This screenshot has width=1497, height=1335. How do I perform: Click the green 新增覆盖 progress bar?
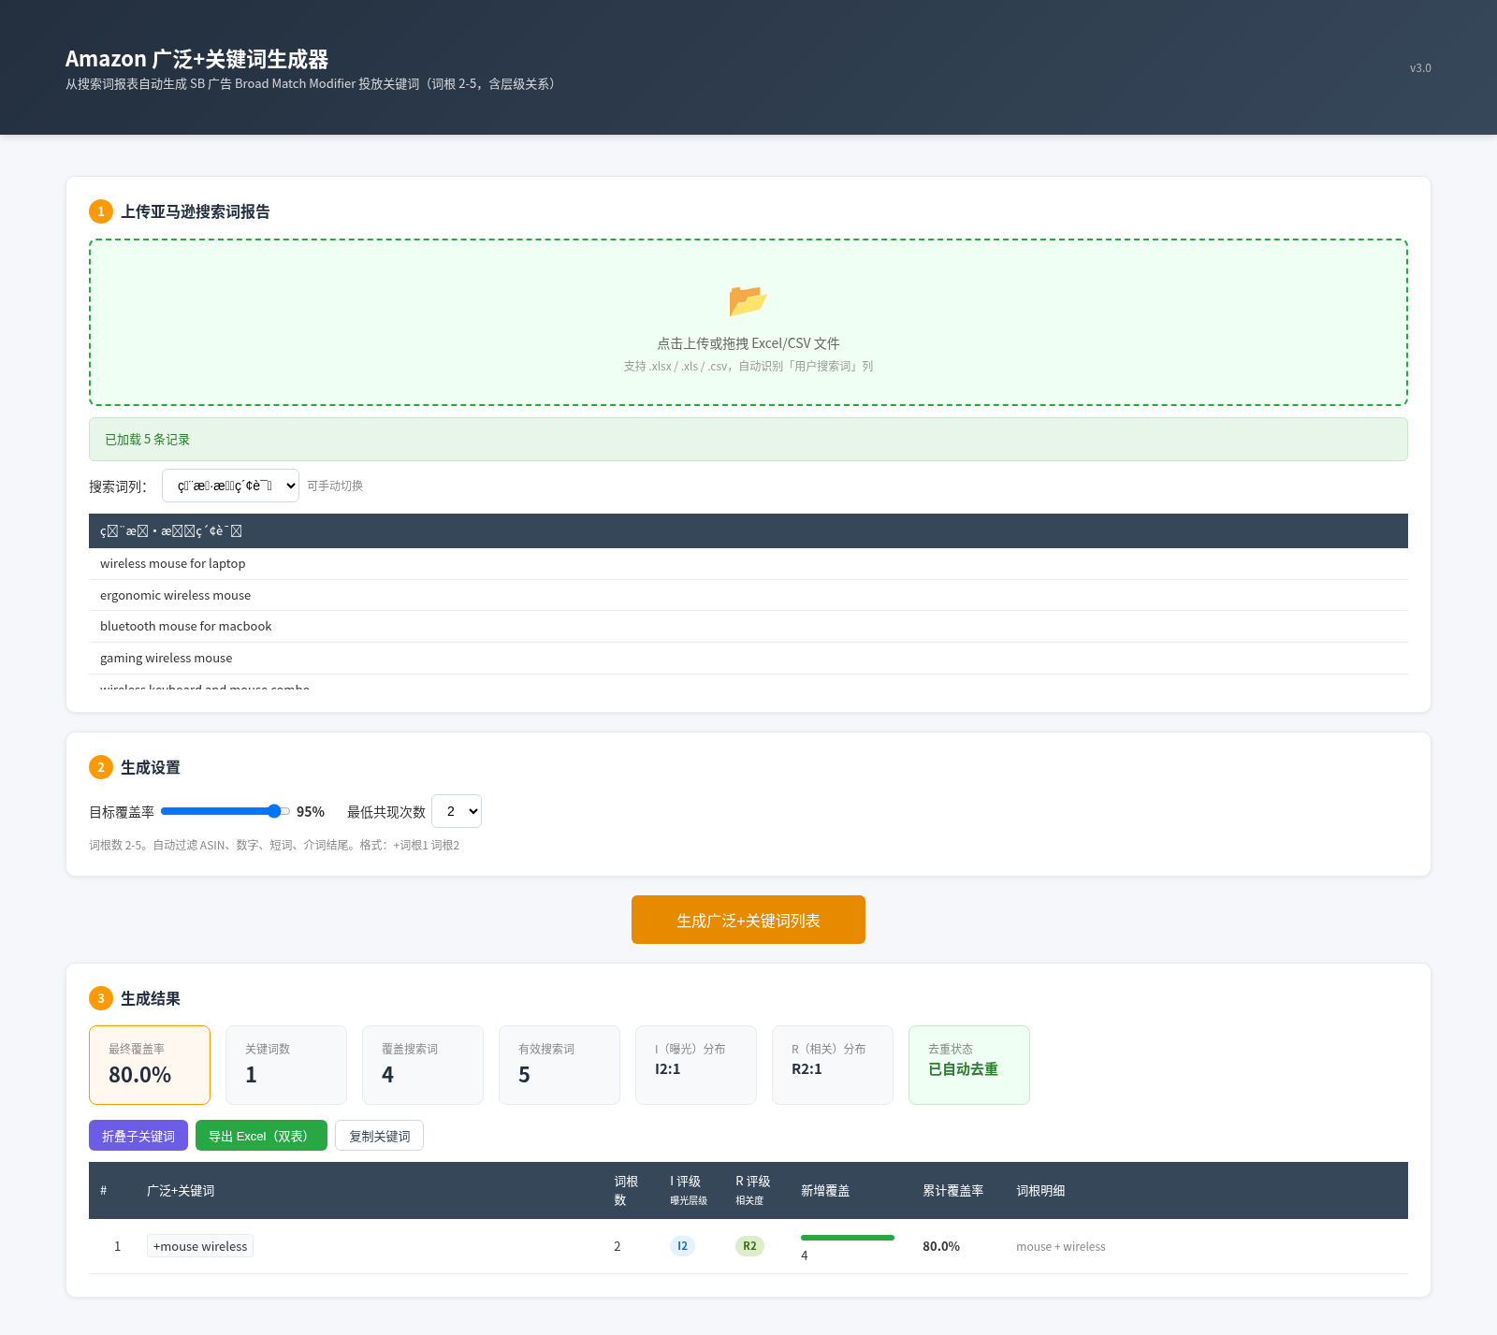pos(848,1238)
